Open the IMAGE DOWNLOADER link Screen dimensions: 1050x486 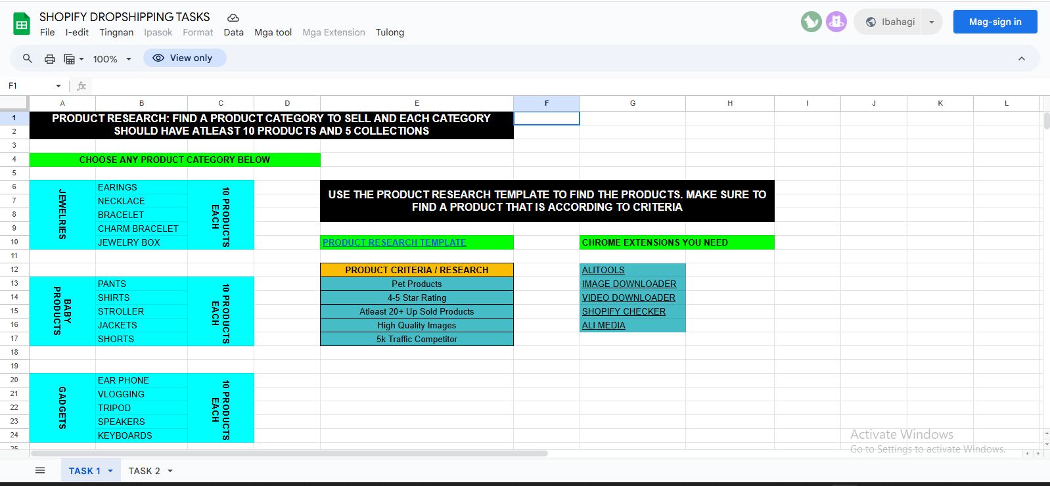coord(629,284)
